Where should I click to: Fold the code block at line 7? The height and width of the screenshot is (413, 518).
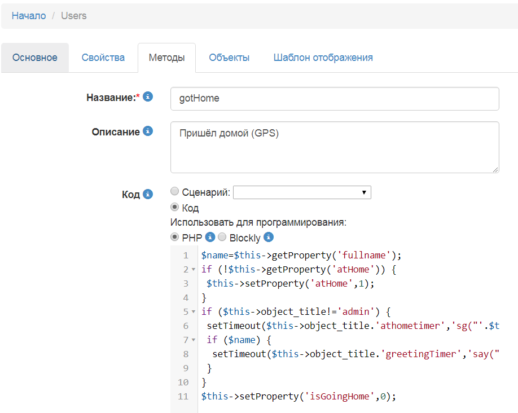tap(194, 340)
